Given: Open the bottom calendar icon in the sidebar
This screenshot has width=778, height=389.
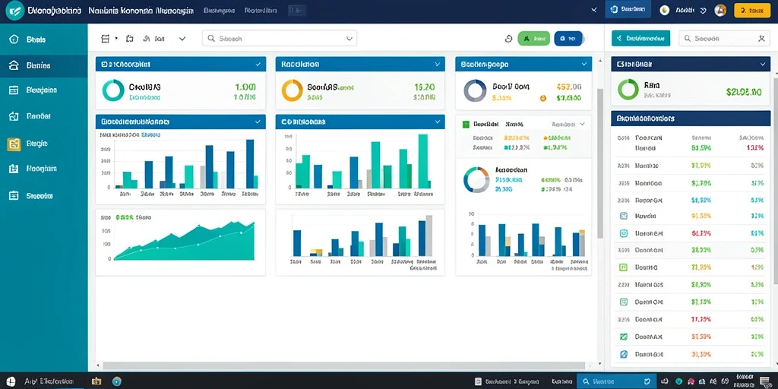Looking at the screenshot, I should coord(14,195).
